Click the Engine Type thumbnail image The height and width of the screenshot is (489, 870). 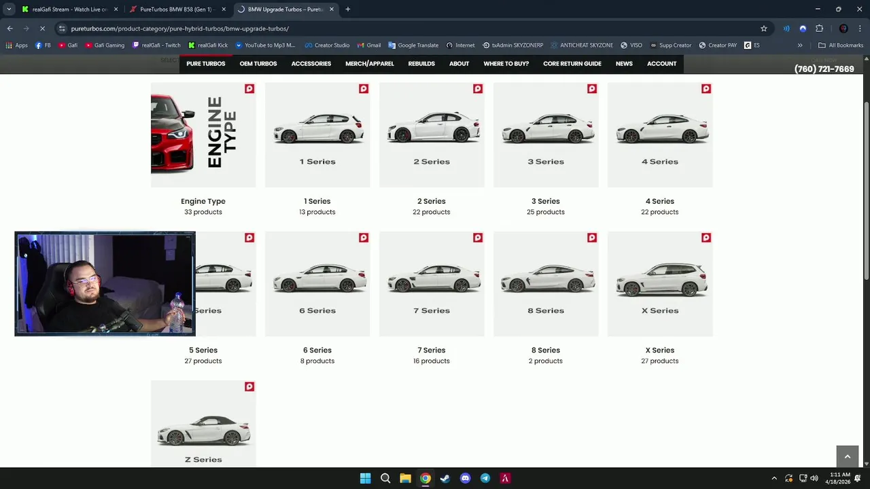[x=203, y=134]
